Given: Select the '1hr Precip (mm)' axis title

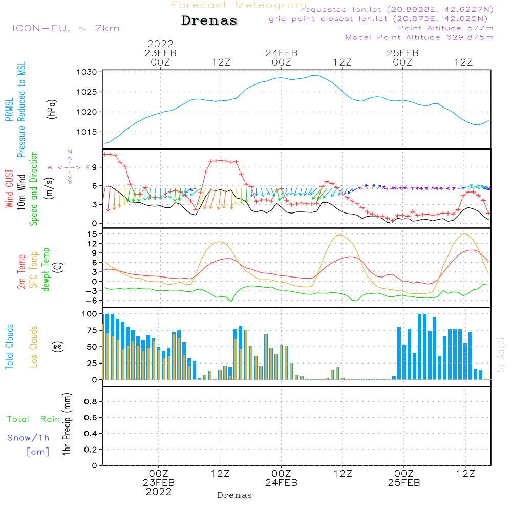Looking at the screenshot, I should (x=67, y=424).
